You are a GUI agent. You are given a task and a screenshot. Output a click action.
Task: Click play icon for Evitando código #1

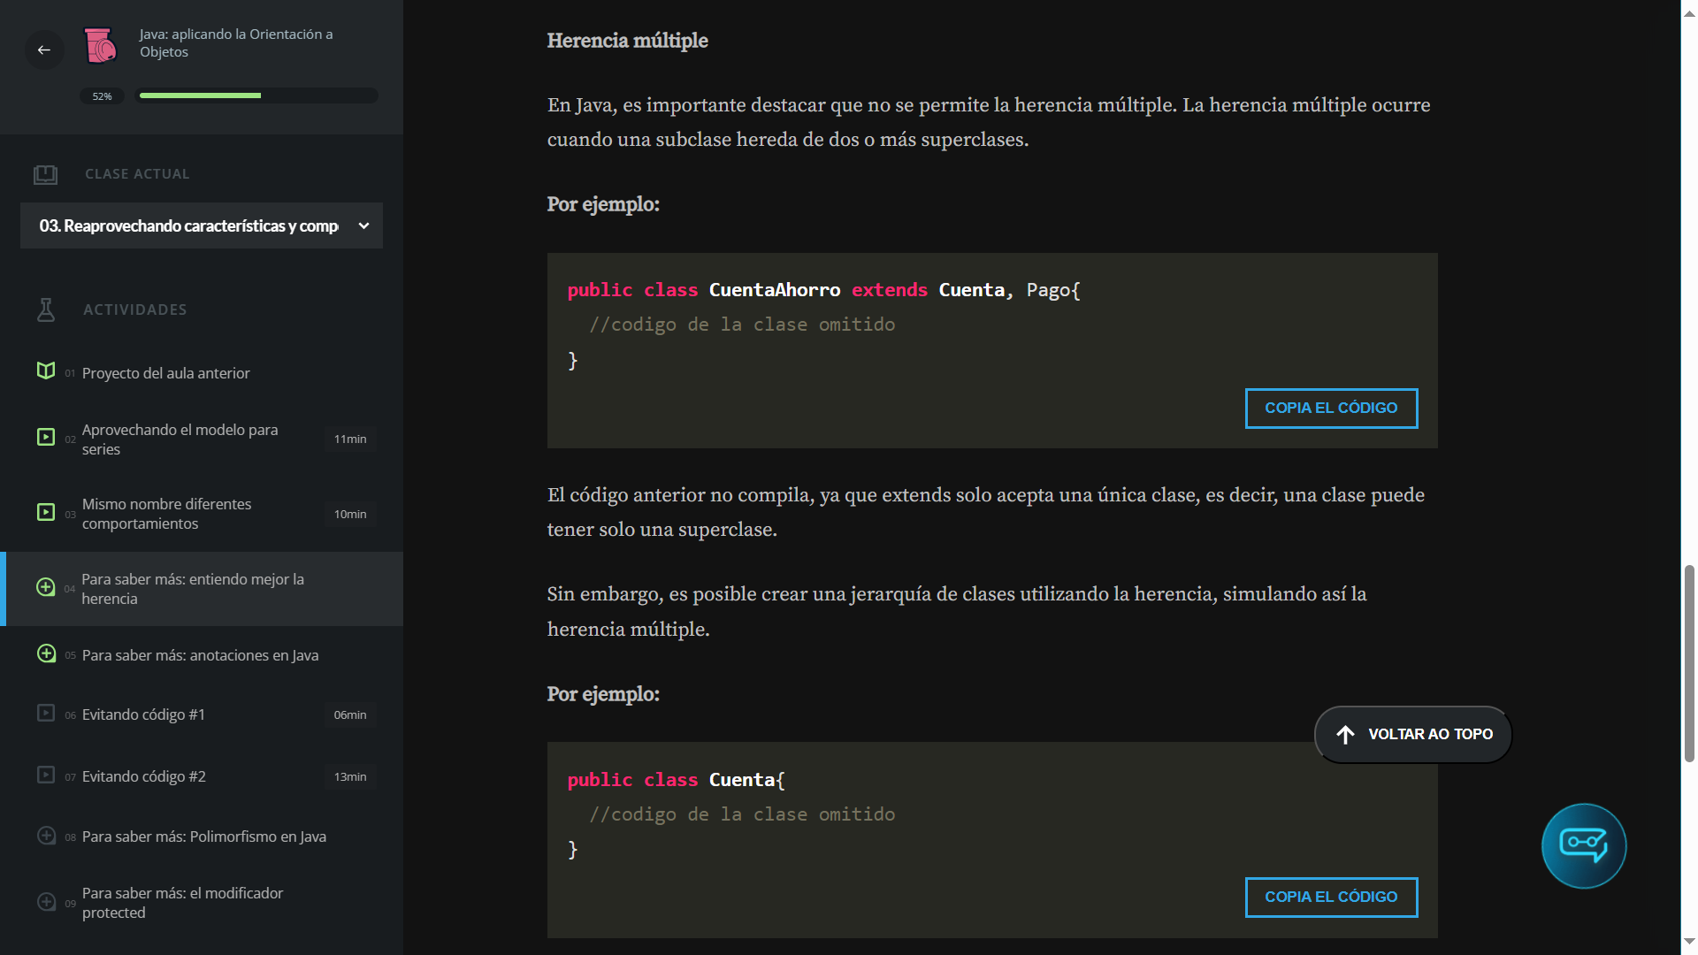click(46, 713)
